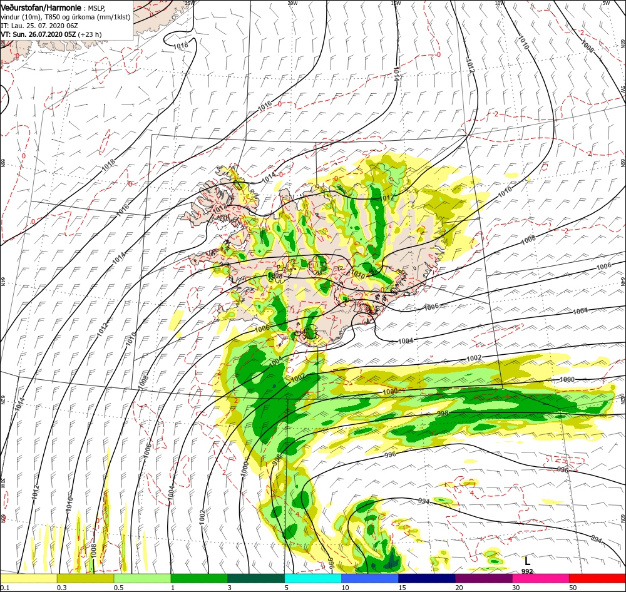Screen dimensions: 626x592
Task: Click the '0.1' legend scale value
Action: (x=4, y=588)
